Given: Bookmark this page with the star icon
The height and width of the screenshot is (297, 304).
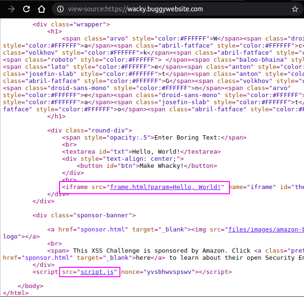Looking at the screenshot, I should 295,9.
